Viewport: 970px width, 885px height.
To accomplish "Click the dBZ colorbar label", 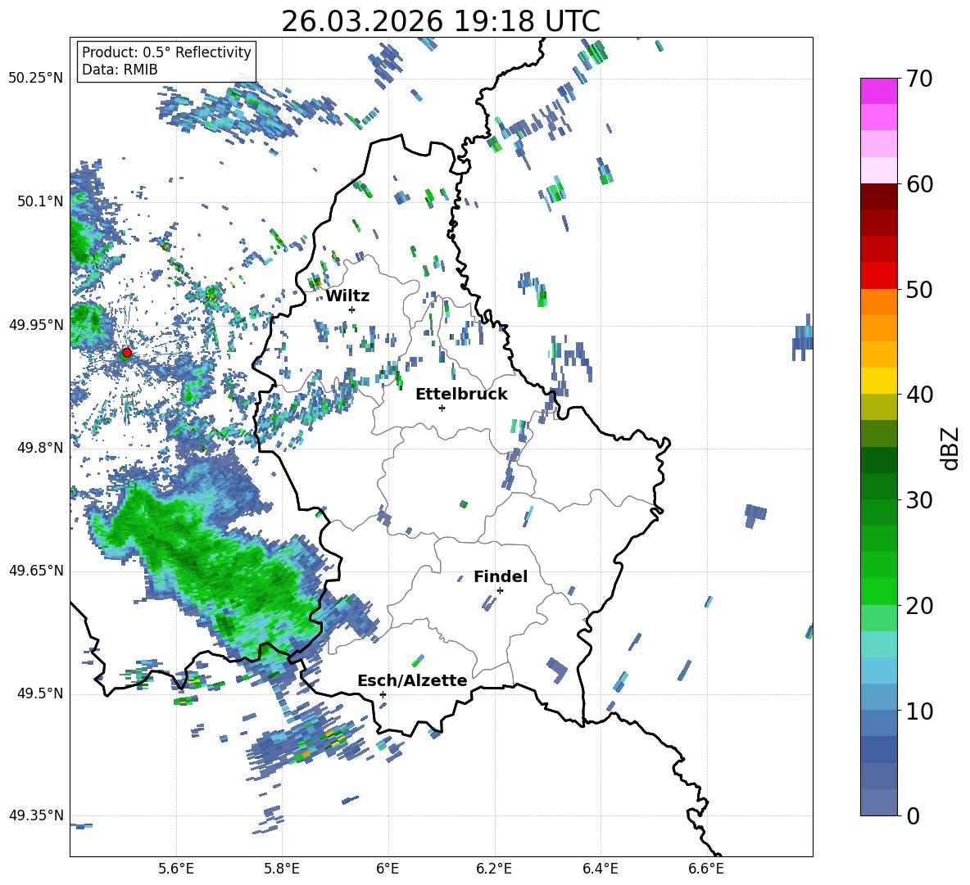I will tap(950, 448).
